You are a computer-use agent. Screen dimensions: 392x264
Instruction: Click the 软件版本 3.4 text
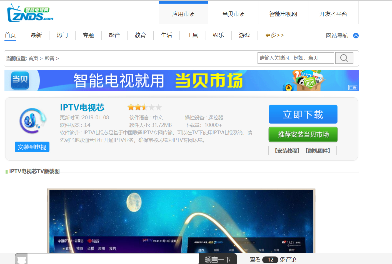(x=75, y=125)
